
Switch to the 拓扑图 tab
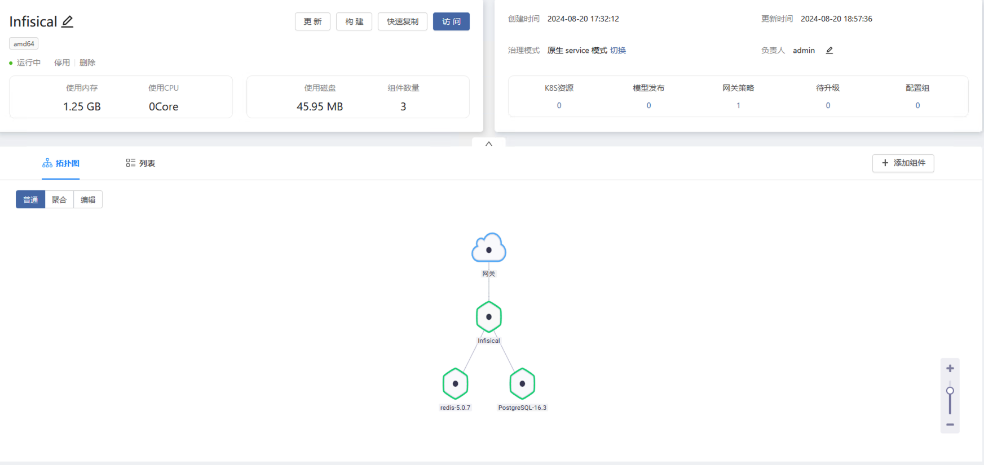(61, 163)
